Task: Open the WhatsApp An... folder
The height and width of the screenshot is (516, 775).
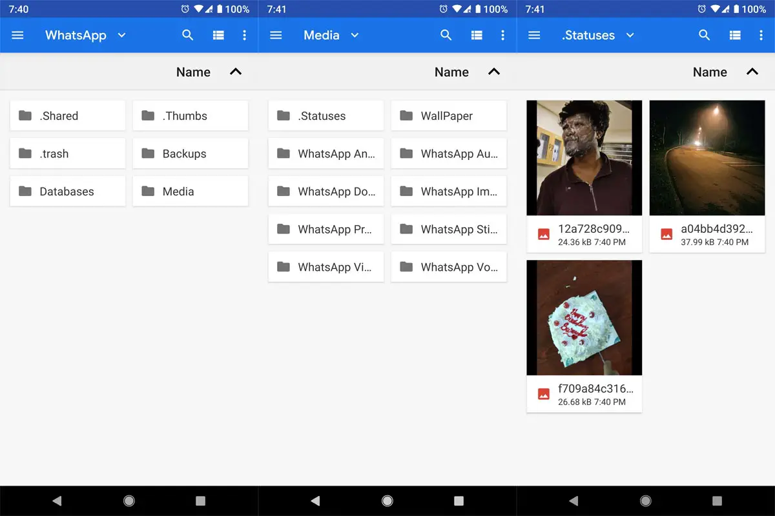Action: coord(326,154)
